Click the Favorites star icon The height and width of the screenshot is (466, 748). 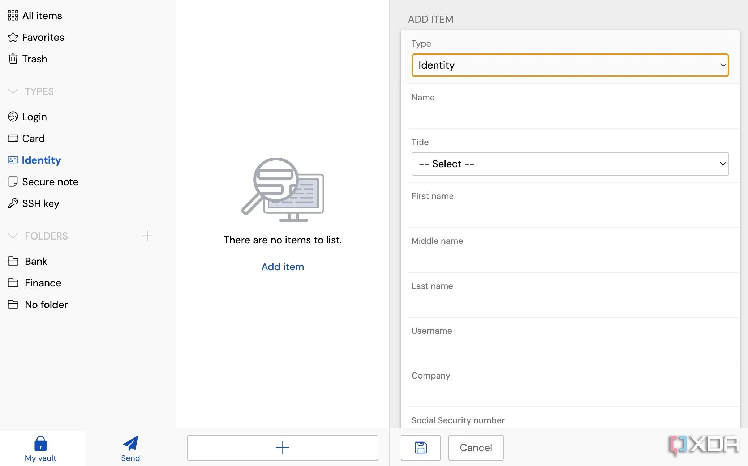point(13,37)
